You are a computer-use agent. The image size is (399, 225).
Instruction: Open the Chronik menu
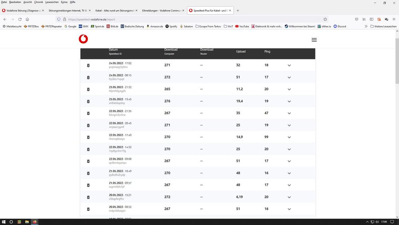tap(38, 2)
